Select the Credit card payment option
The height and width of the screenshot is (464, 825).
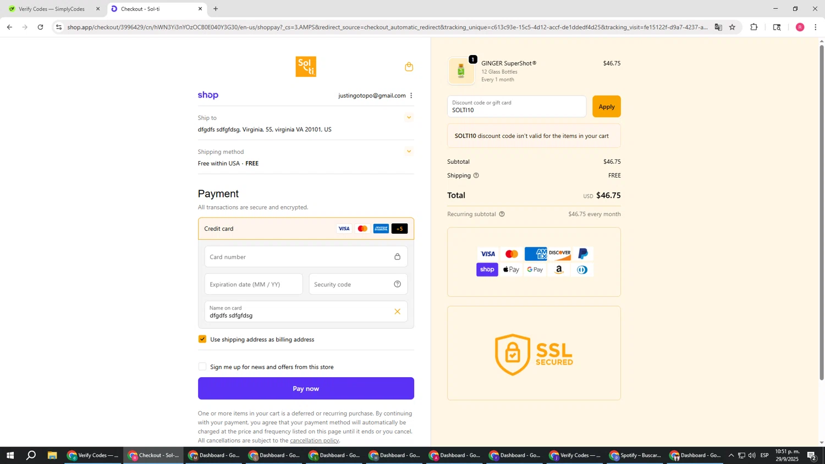(306, 229)
